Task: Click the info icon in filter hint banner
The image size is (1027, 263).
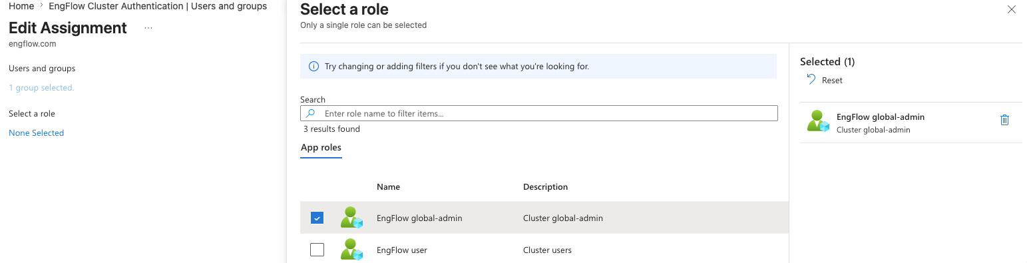Action: (x=314, y=67)
